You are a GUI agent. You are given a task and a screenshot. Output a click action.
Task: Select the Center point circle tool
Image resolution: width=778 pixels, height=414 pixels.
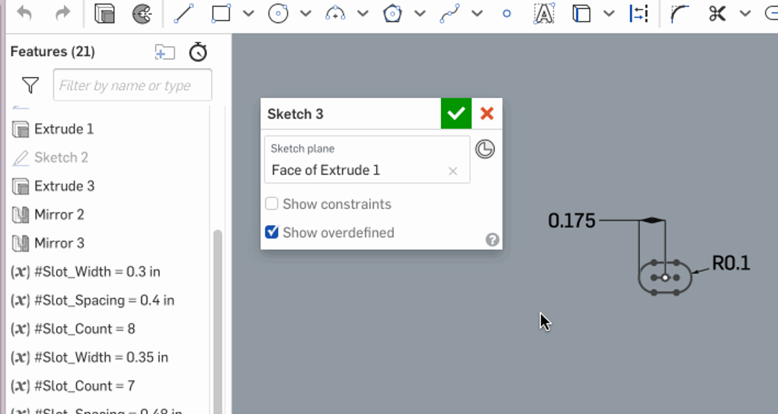(278, 14)
